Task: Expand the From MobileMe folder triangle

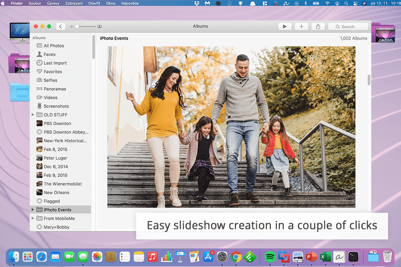Action: pos(33,219)
